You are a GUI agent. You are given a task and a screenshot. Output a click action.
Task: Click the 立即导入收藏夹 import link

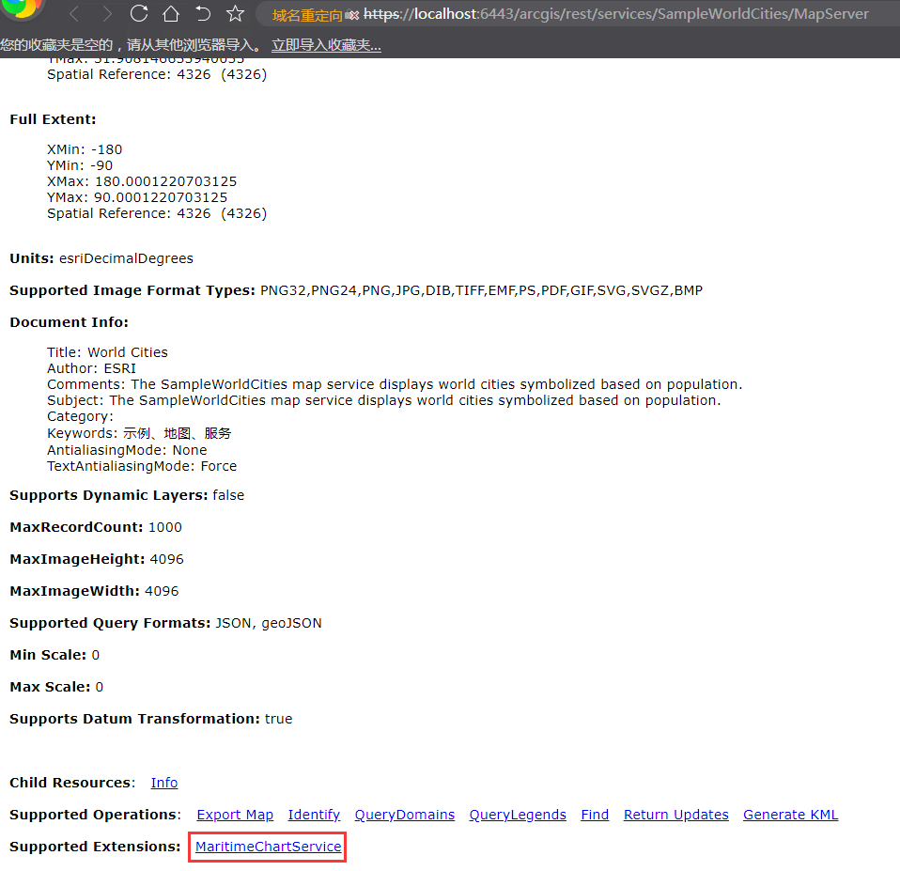coord(326,44)
